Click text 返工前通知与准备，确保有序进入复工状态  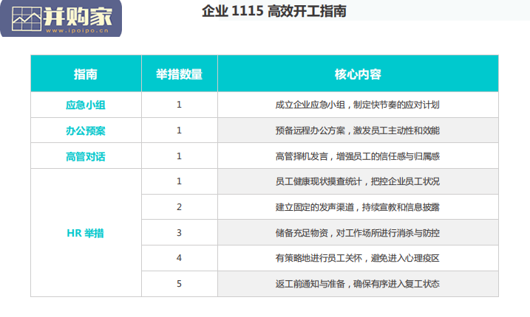click(x=358, y=284)
